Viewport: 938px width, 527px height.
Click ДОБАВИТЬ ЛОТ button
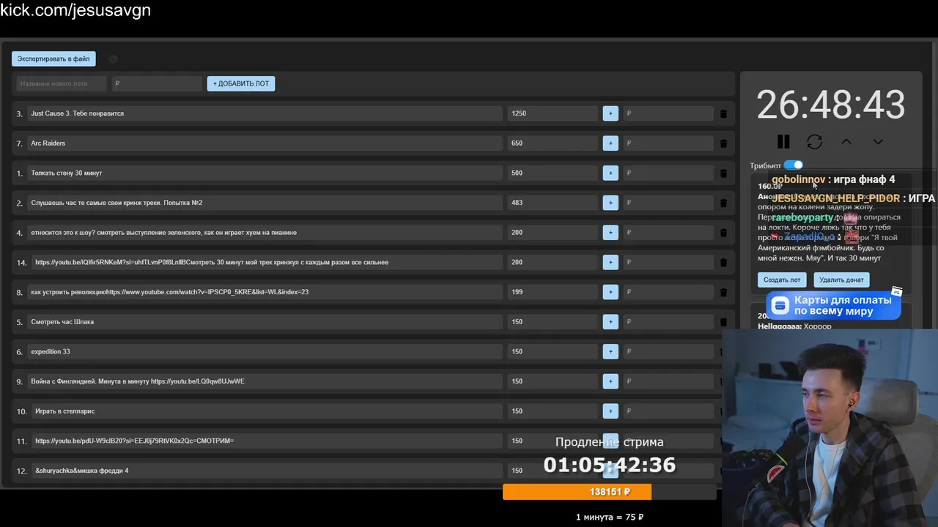[x=241, y=83]
